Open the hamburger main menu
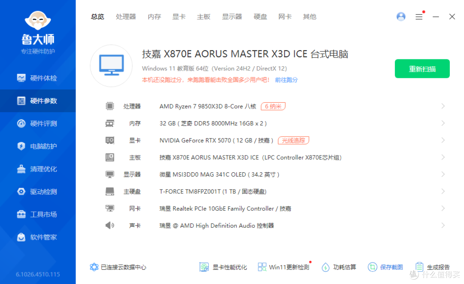This screenshot has height=284, width=464. pos(419,17)
